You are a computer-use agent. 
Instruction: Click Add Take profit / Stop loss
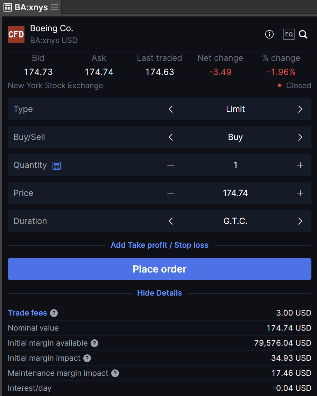click(160, 245)
